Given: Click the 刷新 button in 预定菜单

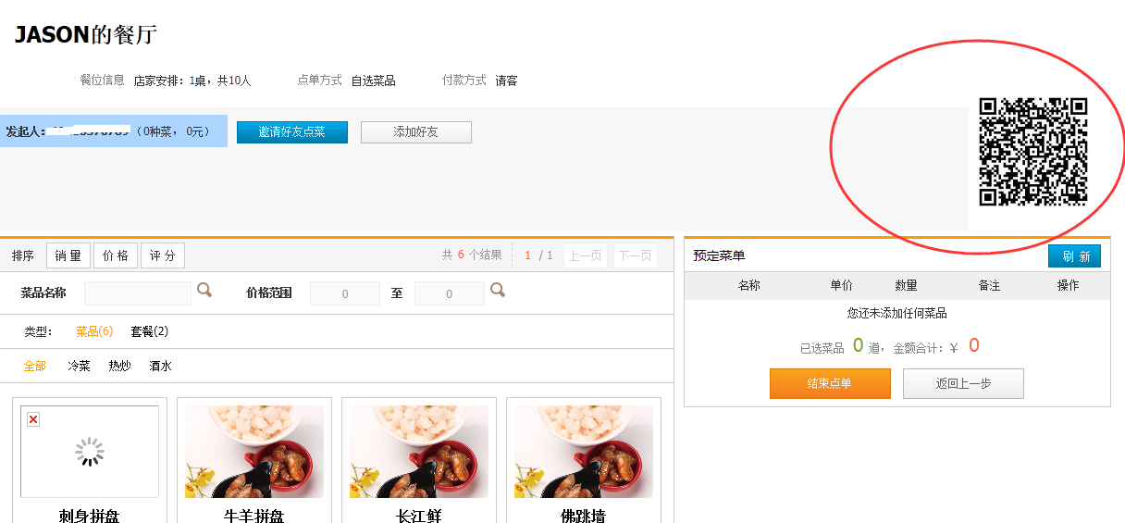Looking at the screenshot, I should (x=1074, y=256).
